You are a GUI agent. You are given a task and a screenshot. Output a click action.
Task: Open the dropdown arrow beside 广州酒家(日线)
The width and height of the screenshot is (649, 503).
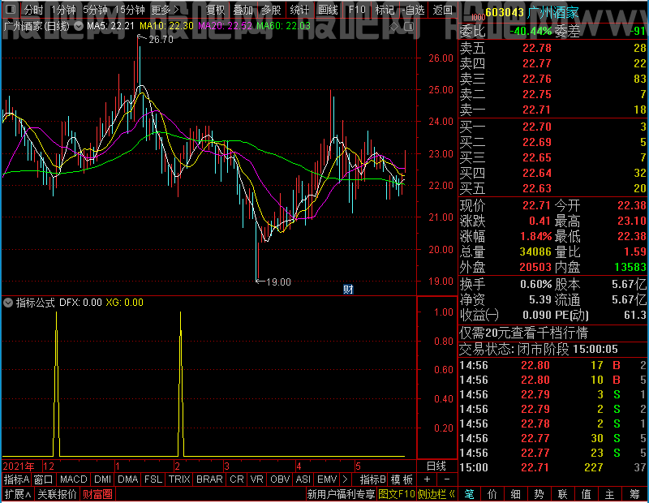click(x=79, y=27)
